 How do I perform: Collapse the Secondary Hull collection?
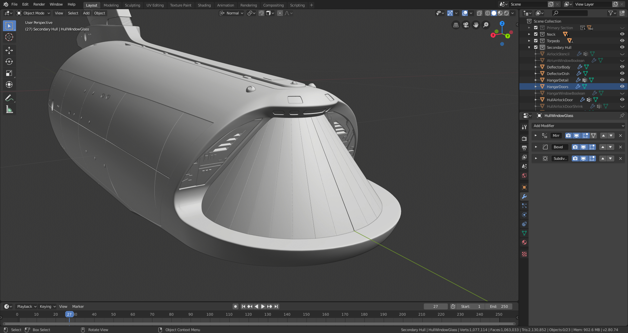pyautogui.click(x=529, y=47)
